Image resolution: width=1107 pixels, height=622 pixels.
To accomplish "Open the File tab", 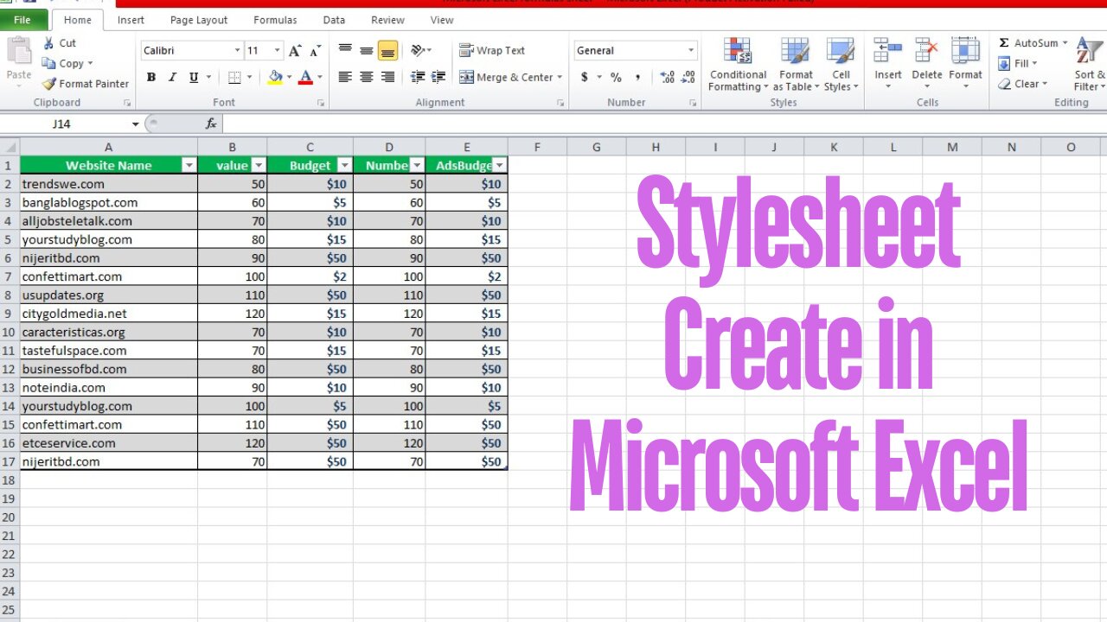I will coord(22,20).
